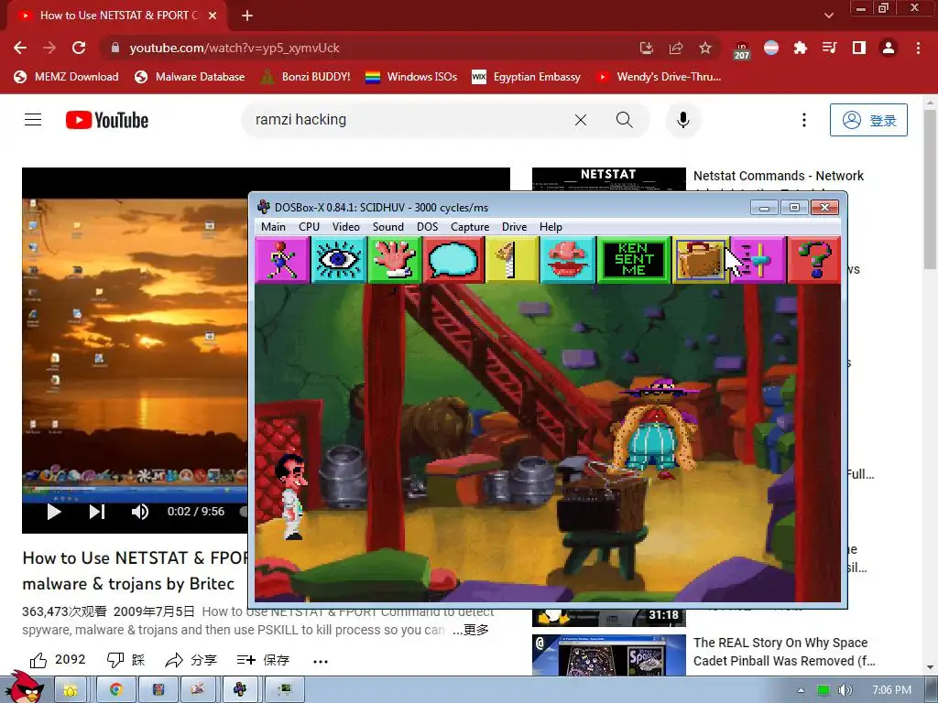
Task: Open the extensions puzzle piece icon
Action: click(801, 48)
